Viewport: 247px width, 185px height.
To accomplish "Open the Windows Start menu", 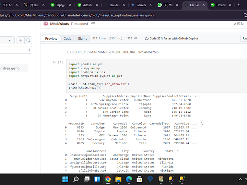I will pyautogui.click(x=65, y=179).
